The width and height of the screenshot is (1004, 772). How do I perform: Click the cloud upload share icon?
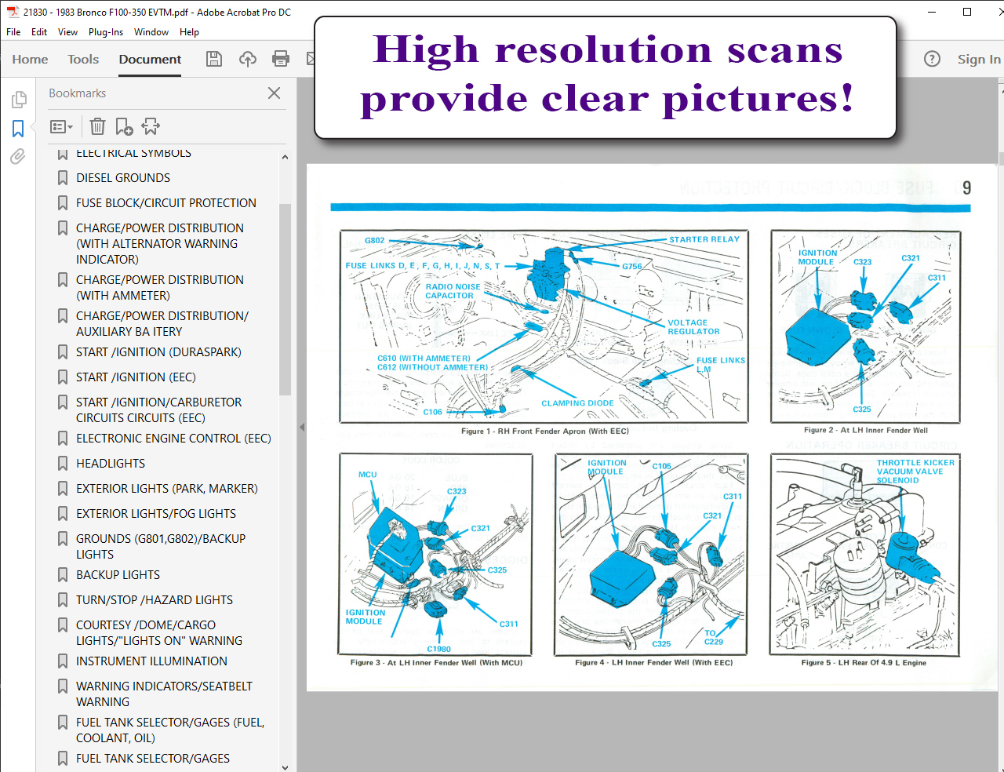(x=248, y=59)
